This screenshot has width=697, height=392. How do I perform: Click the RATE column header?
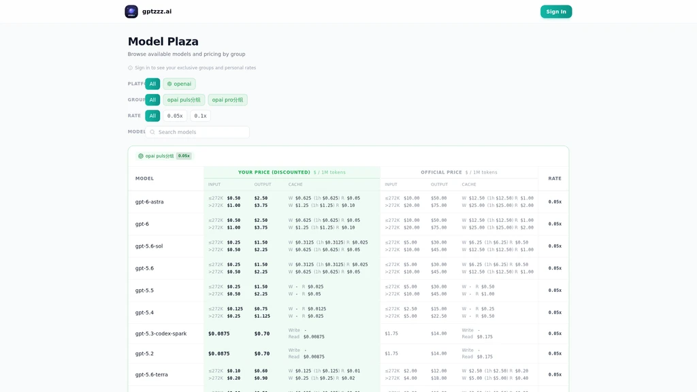click(554, 179)
